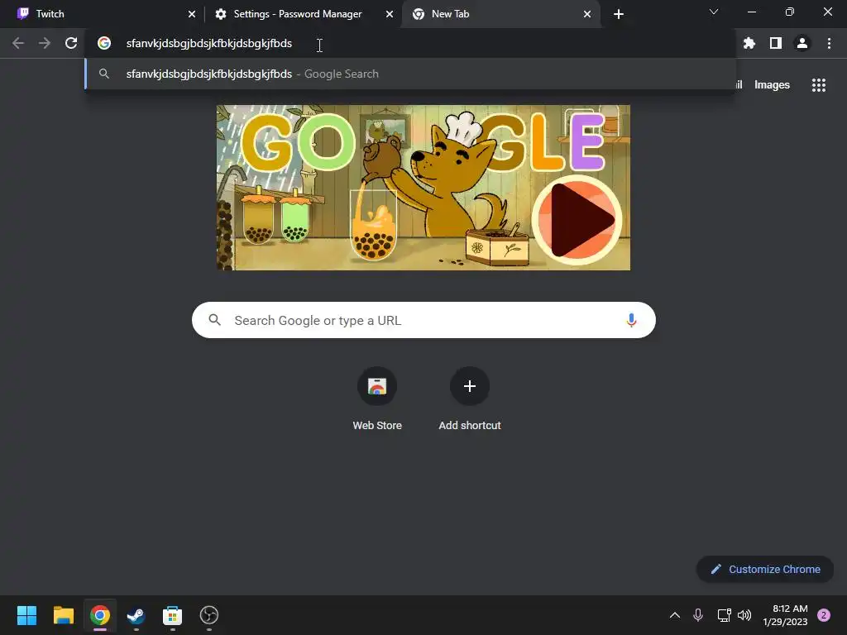The height and width of the screenshot is (635, 847).
Task: Open the Google apps grid
Action: coord(818,85)
